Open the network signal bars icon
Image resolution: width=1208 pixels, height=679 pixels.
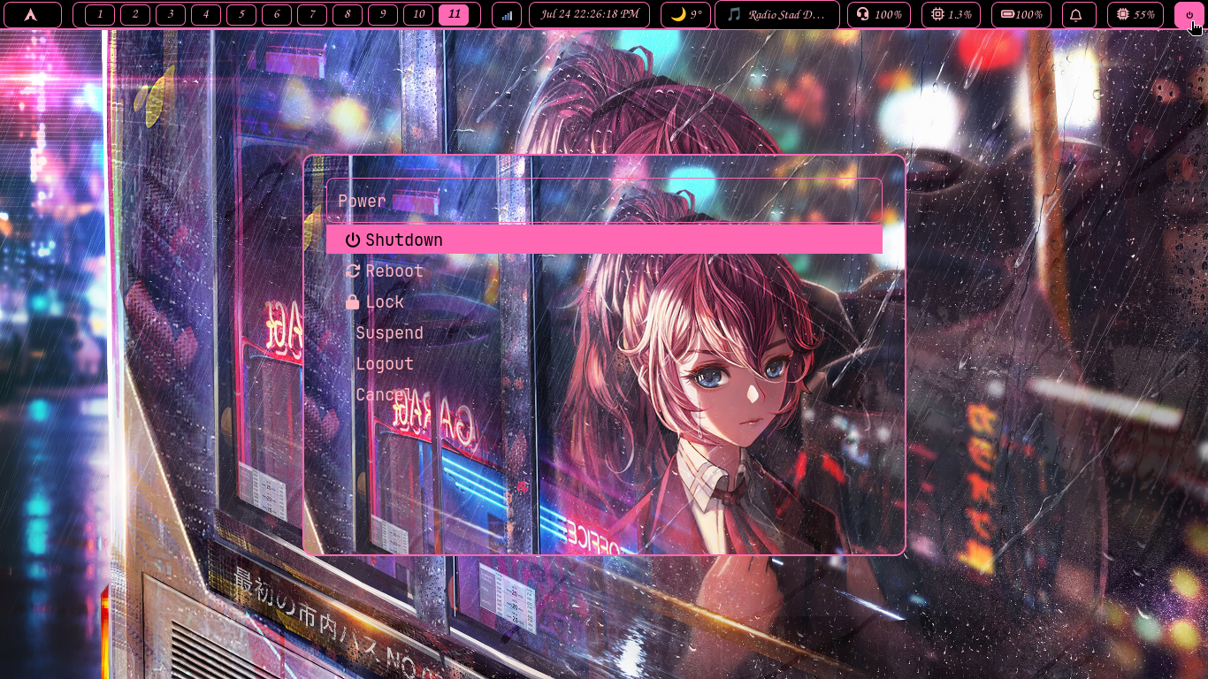[x=507, y=15]
